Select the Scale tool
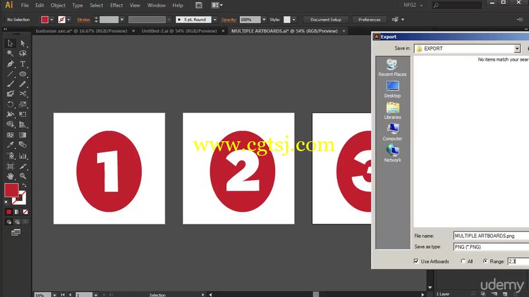This screenshot has width=529, height=297. 22,104
